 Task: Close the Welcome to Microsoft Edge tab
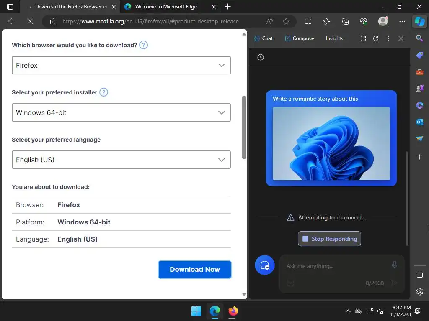pos(214,7)
